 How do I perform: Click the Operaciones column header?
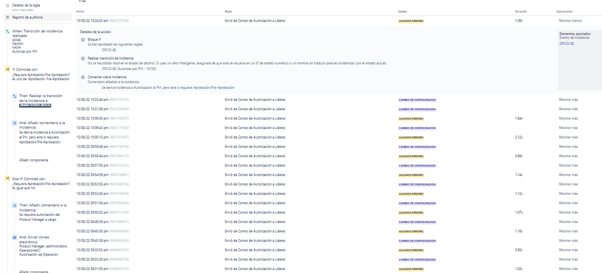pos(565,11)
